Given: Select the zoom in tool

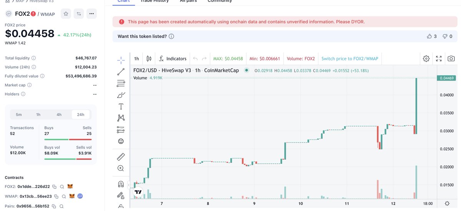Looking at the screenshot, I should pos(121,168).
